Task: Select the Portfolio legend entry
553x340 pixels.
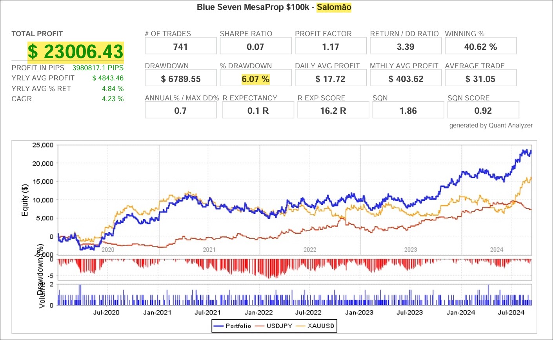Action: [x=233, y=326]
